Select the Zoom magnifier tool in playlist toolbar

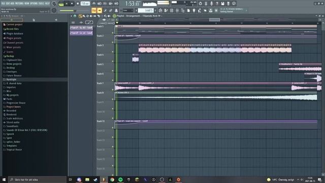[105, 16]
